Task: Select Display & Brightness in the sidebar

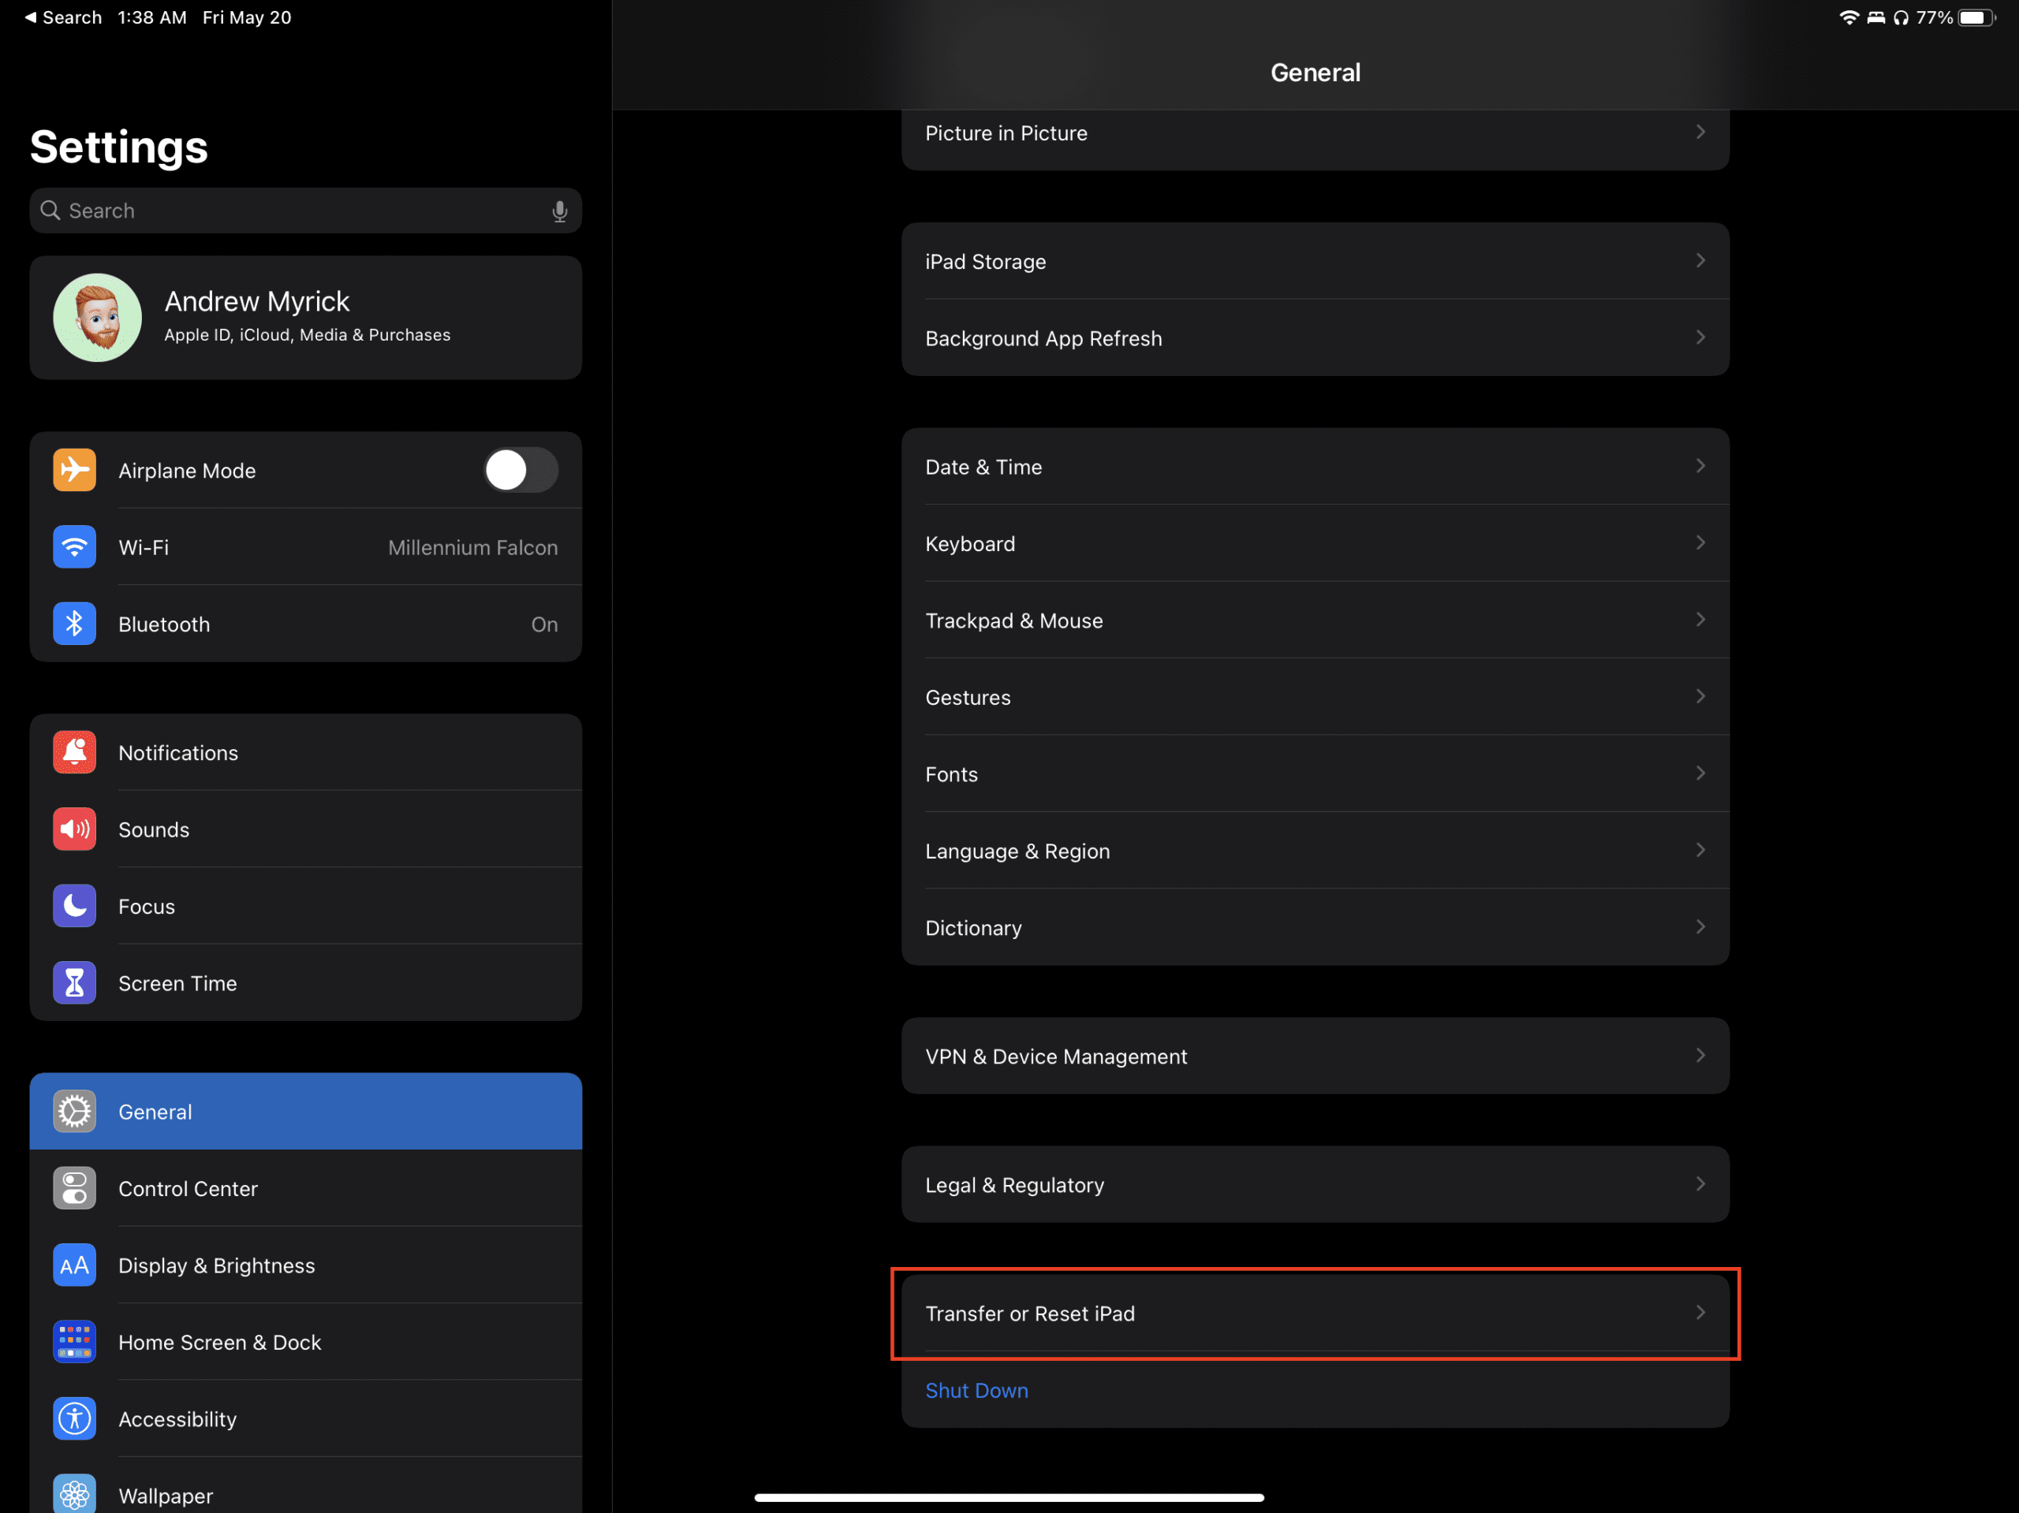Action: tap(306, 1265)
